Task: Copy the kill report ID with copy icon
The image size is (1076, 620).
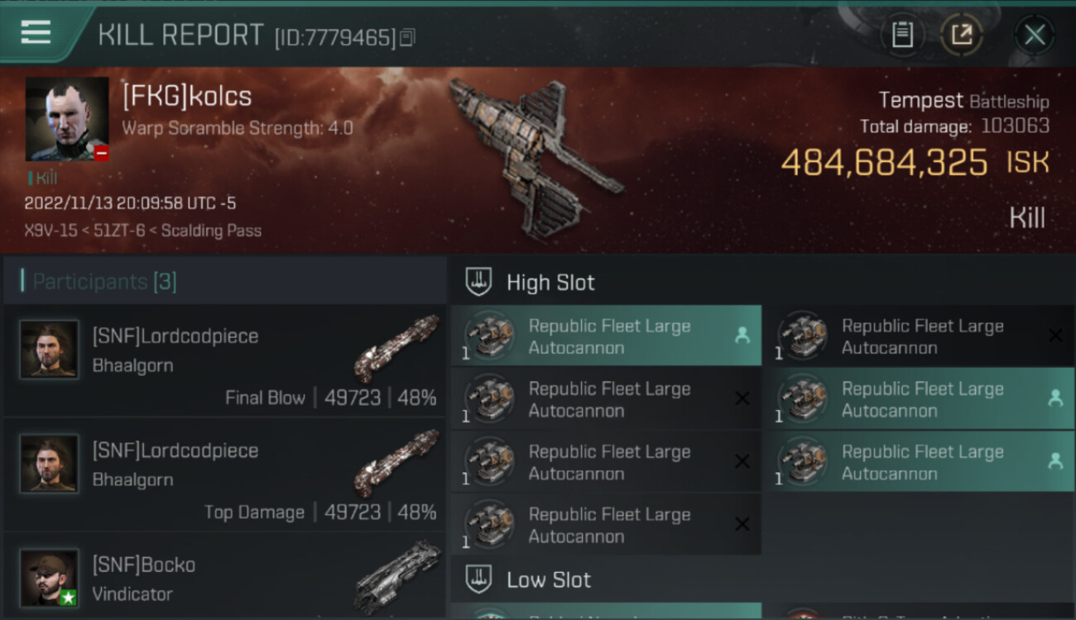Action: (406, 38)
